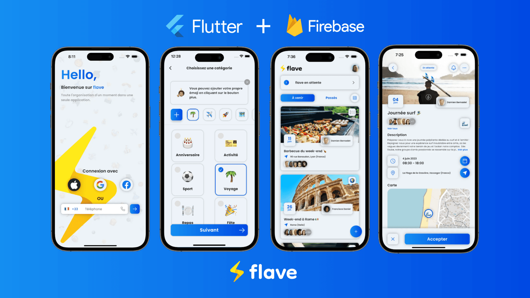Tap the Accepter button on surf event

tap(437, 239)
